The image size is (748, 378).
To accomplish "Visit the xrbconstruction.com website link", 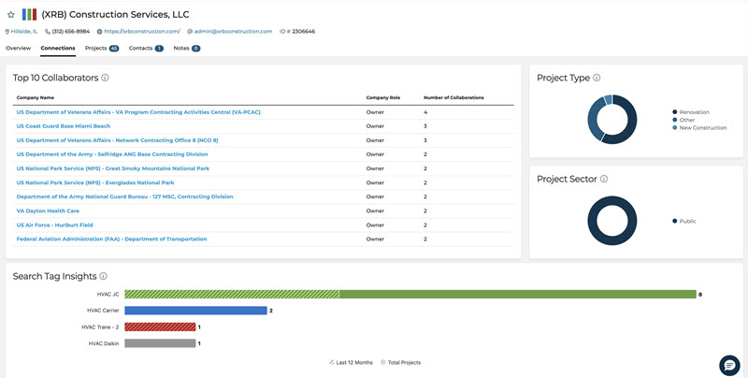I will (142, 32).
